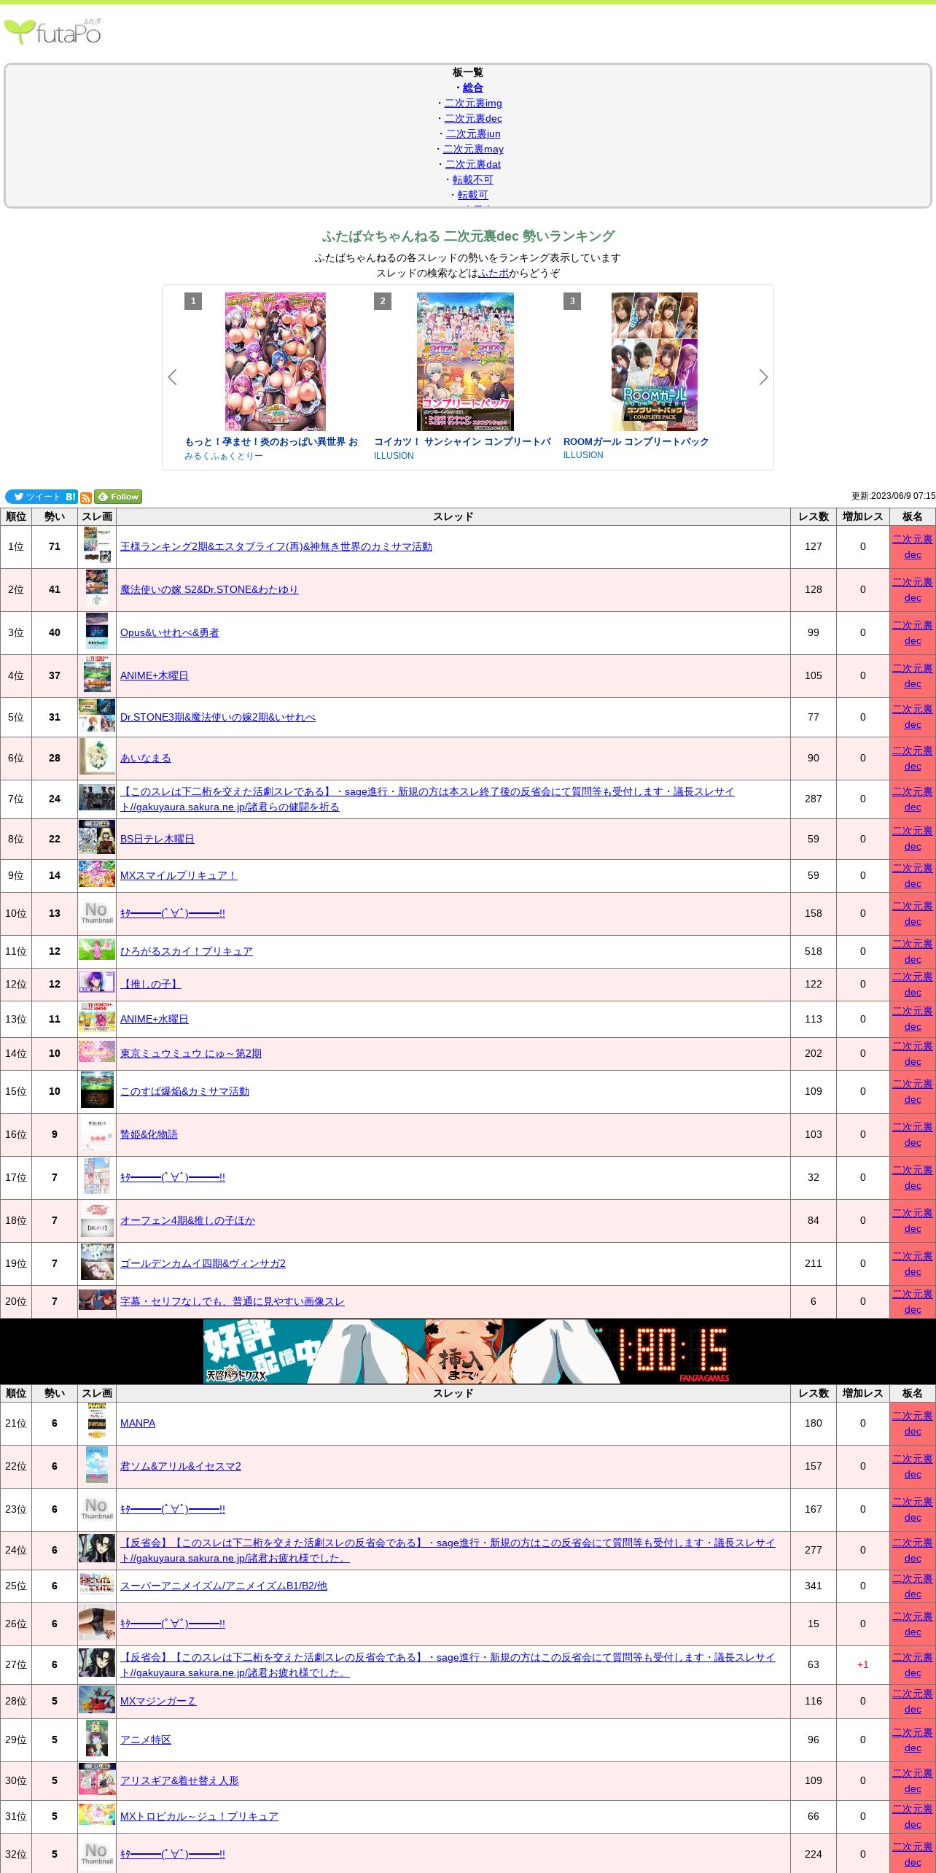Open the 魔法使いの嫁 S2&Dr.STONE thread
Image resolution: width=936 pixels, height=1873 pixels.
209,589
